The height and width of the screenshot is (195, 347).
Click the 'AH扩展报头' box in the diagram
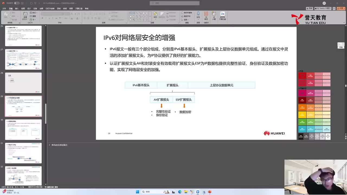161,99
